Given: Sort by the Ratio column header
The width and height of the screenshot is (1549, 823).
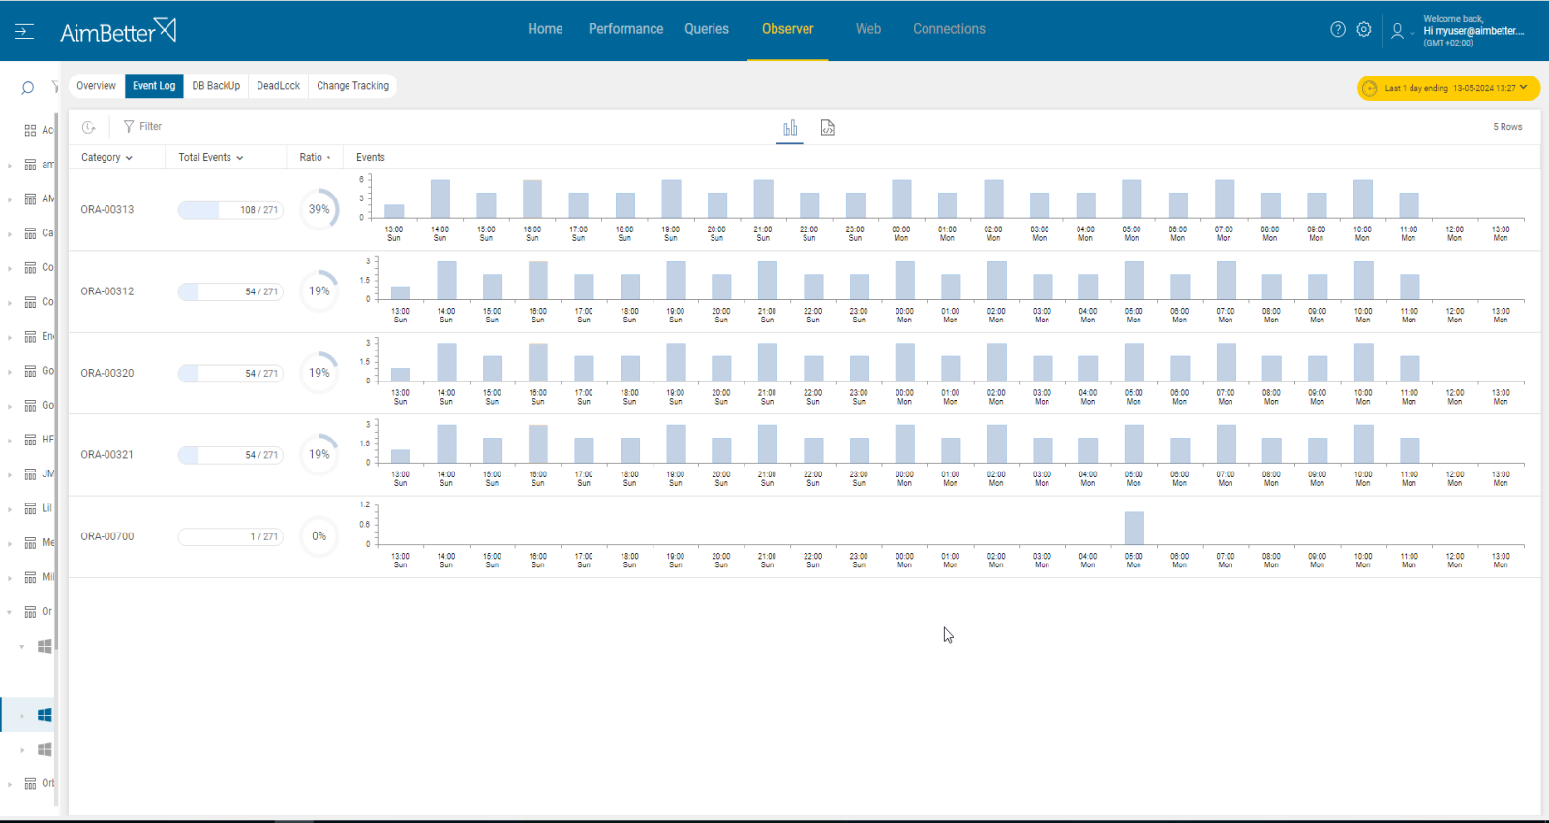Looking at the screenshot, I should click(x=315, y=157).
